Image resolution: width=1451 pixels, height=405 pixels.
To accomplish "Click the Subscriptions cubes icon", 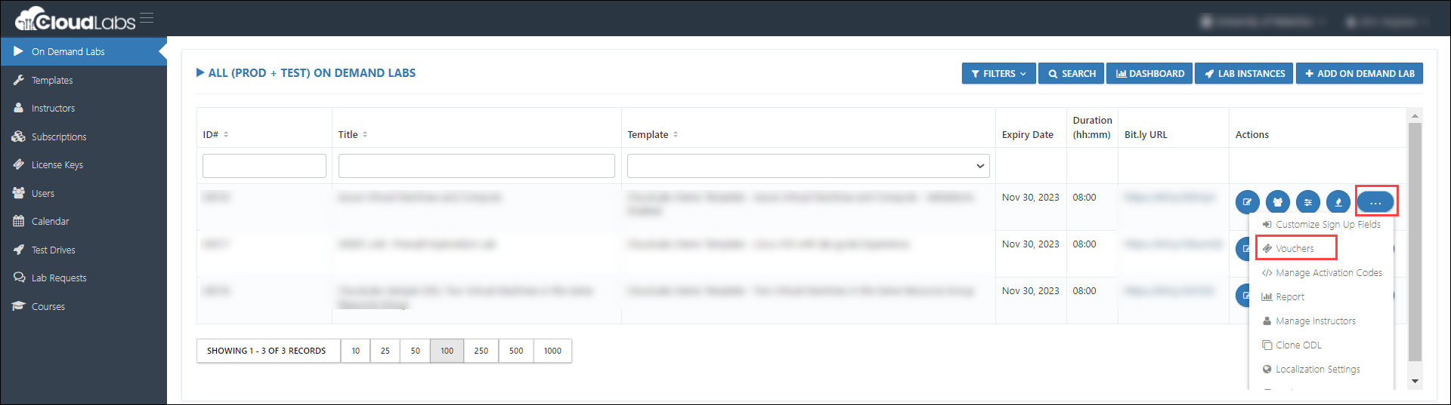I will (19, 137).
